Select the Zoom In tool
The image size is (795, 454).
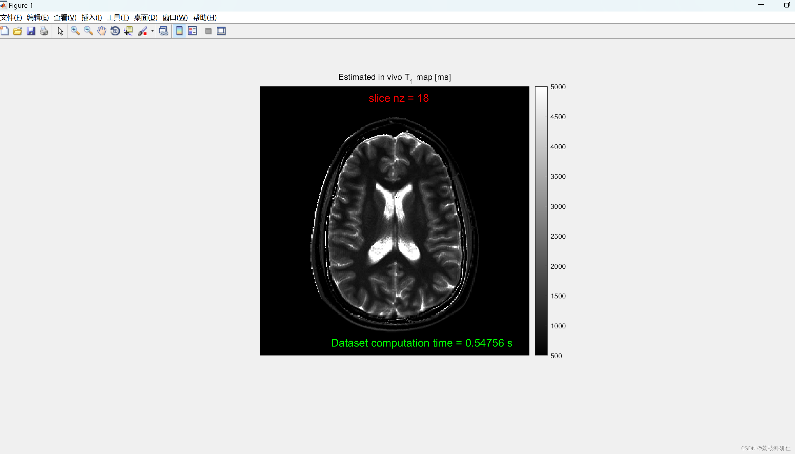coord(75,31)
